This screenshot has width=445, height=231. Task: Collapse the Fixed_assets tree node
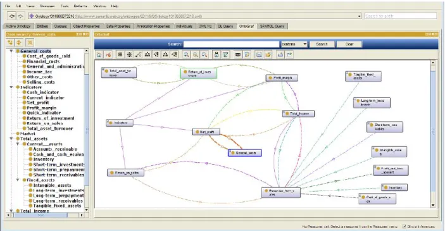pyautogui.click(x=18, y=180)
